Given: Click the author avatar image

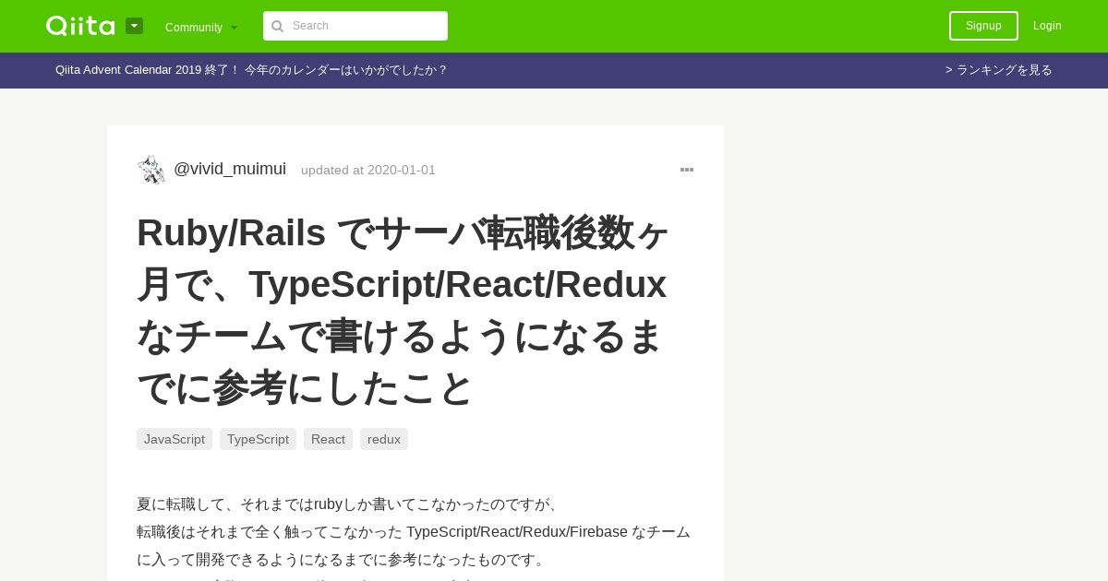Looking at the screenshot, I should (x=151, y=170).
